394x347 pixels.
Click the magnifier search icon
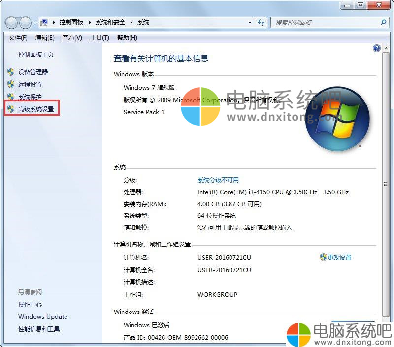tap(383, 23)
